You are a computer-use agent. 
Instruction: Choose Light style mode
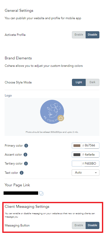click(79, 82)
